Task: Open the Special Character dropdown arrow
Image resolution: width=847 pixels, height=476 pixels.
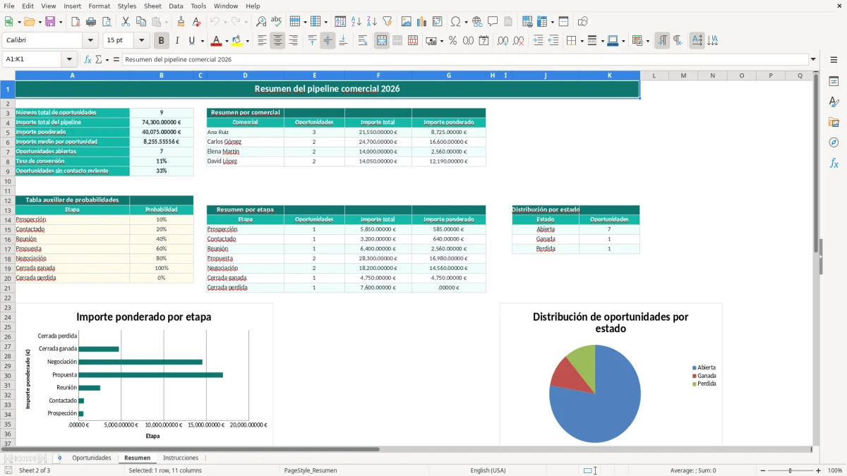Action: (466, 22)
